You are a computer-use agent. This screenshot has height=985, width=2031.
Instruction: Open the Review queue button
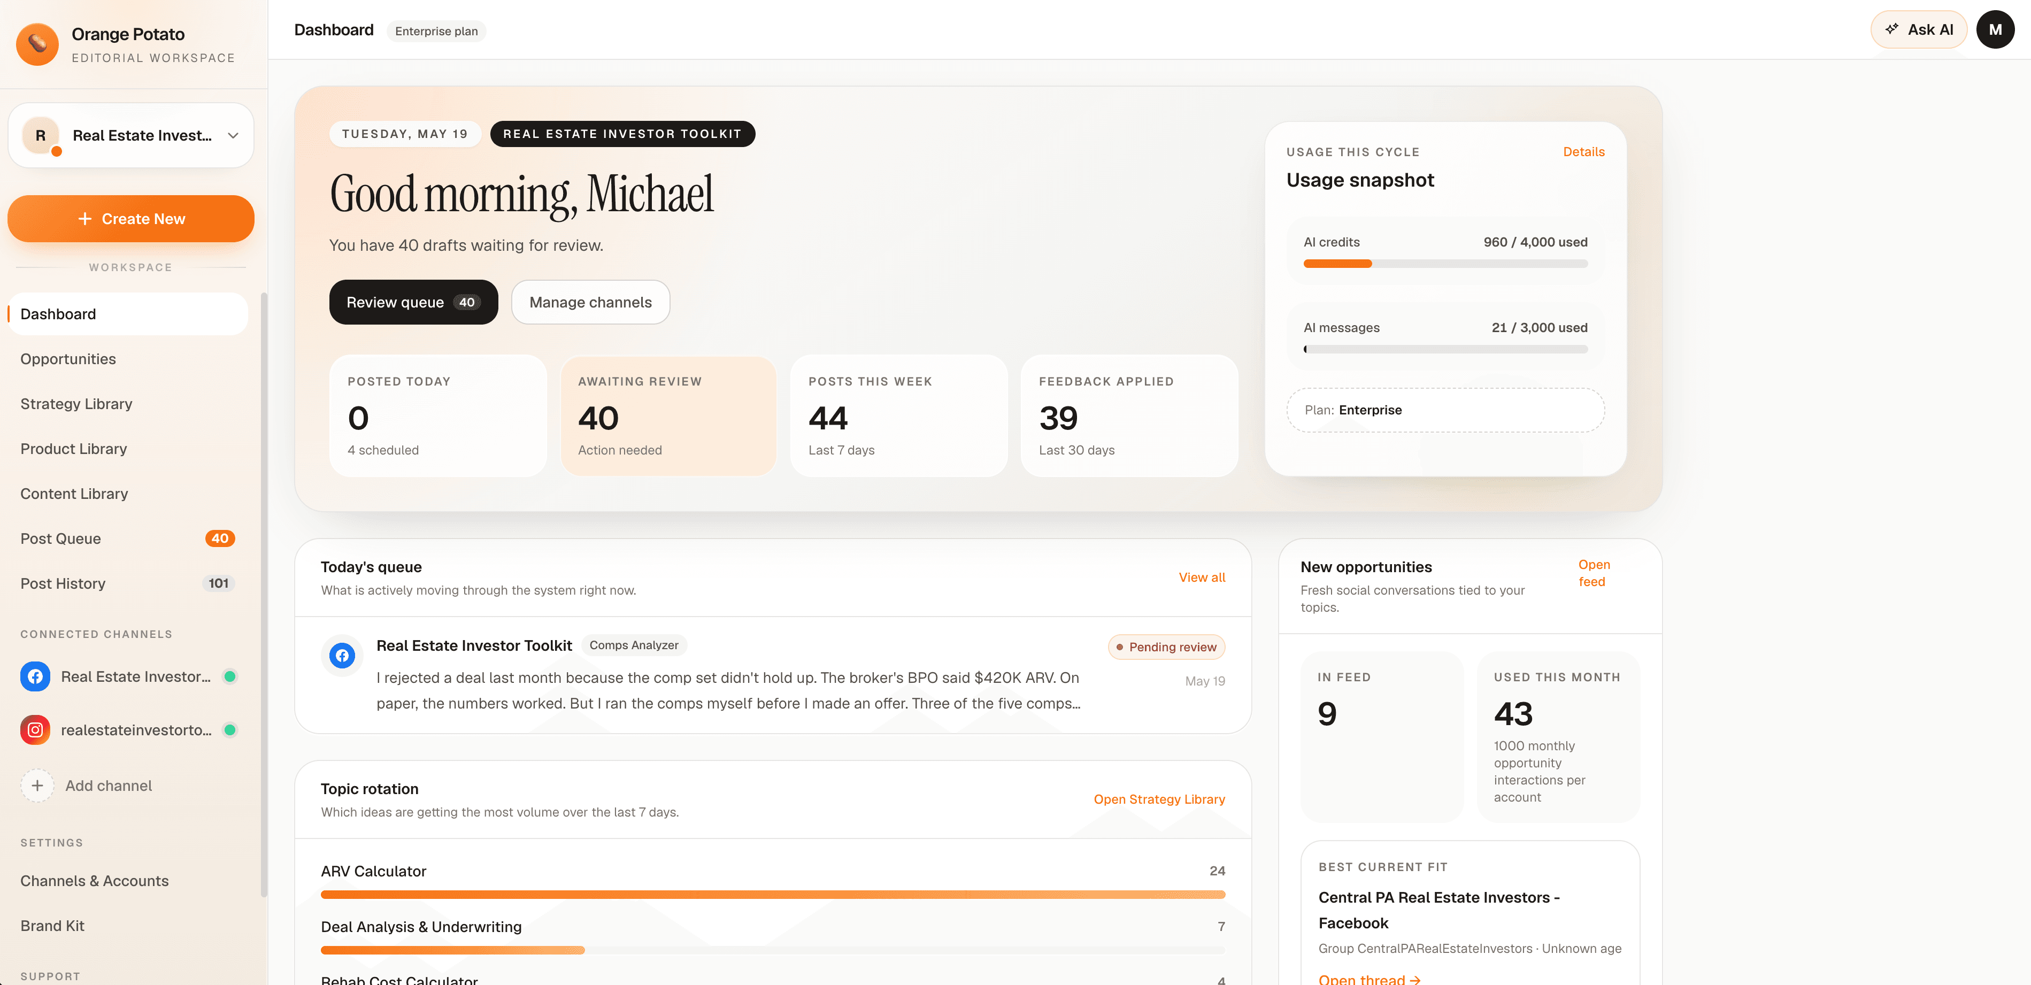(413, 302)
